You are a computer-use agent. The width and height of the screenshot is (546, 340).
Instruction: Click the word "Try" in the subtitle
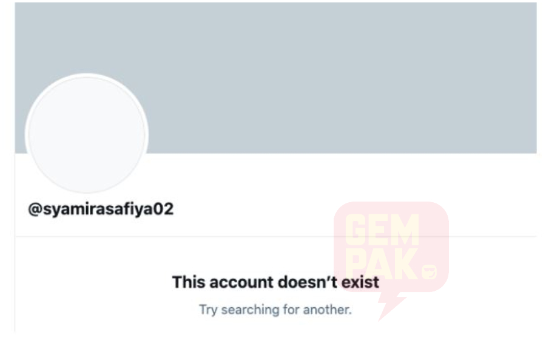pyautogui.click(x=208, y=310)
